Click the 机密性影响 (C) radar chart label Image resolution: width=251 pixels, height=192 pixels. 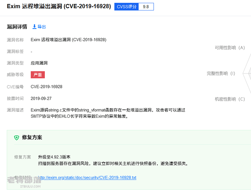230,99
